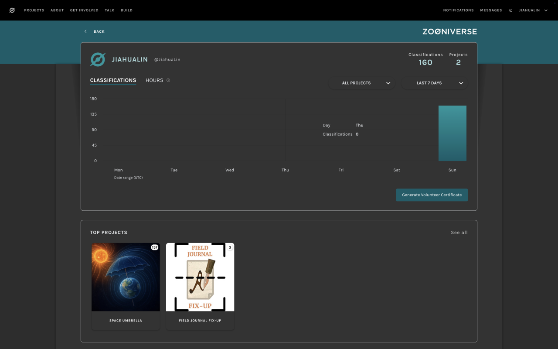Screen dimensions: 558x349
Task: Toggle the dark theme moon icon
Action: click(x=510, y=10)
